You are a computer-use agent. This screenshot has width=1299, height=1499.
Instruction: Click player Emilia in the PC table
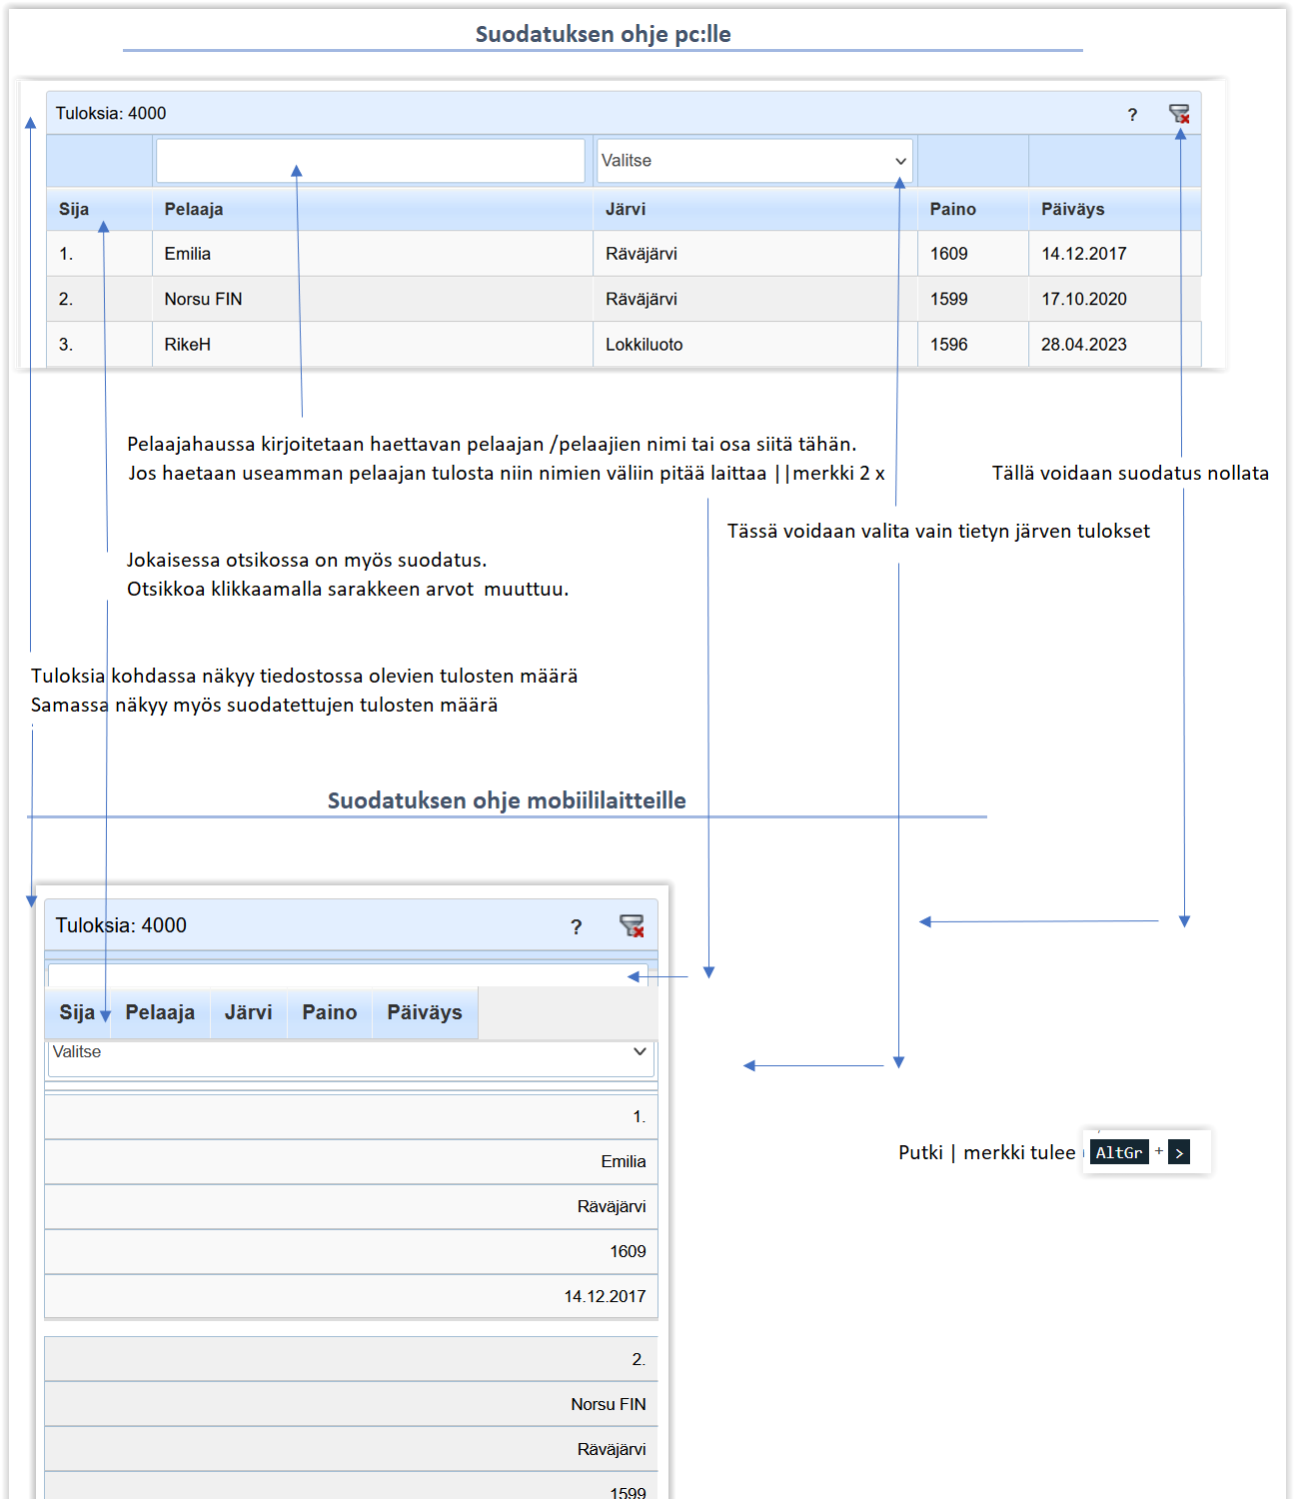(188, 254)
